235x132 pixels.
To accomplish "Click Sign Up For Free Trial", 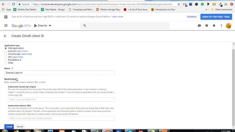I will [x=216, y=17].
